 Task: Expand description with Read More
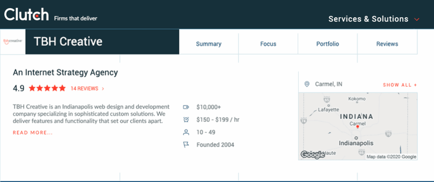tap(33, 133)
